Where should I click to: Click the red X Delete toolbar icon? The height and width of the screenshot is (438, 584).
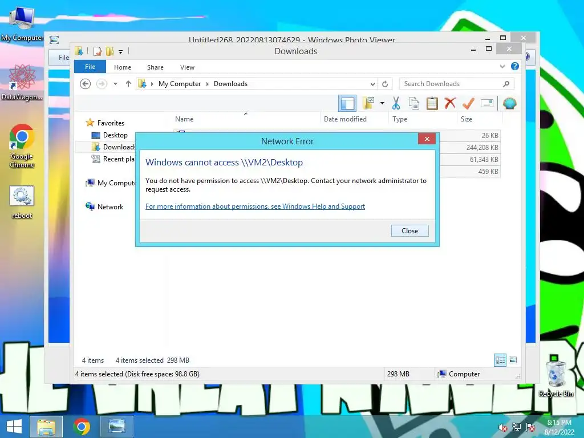pyautogui.click(x=450, y=103)
